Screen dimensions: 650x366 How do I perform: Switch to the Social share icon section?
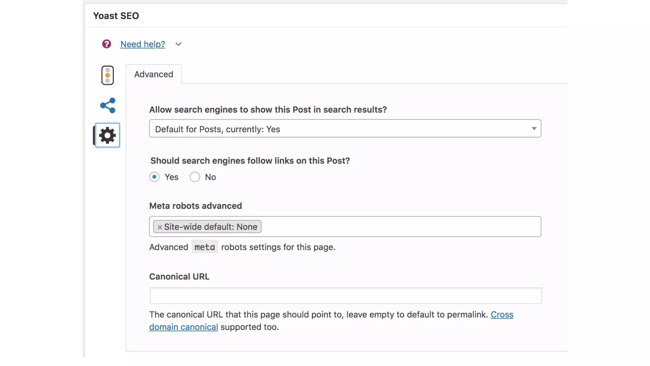108,105
